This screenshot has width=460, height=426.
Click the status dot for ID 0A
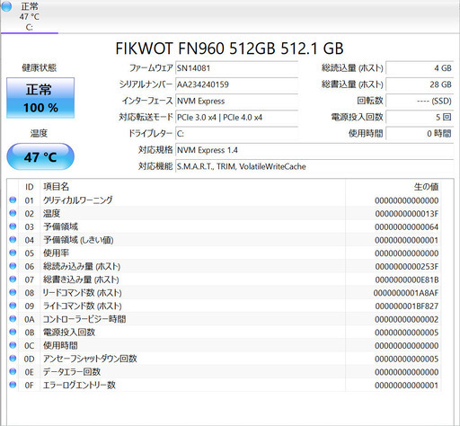[x=13, y=318]
